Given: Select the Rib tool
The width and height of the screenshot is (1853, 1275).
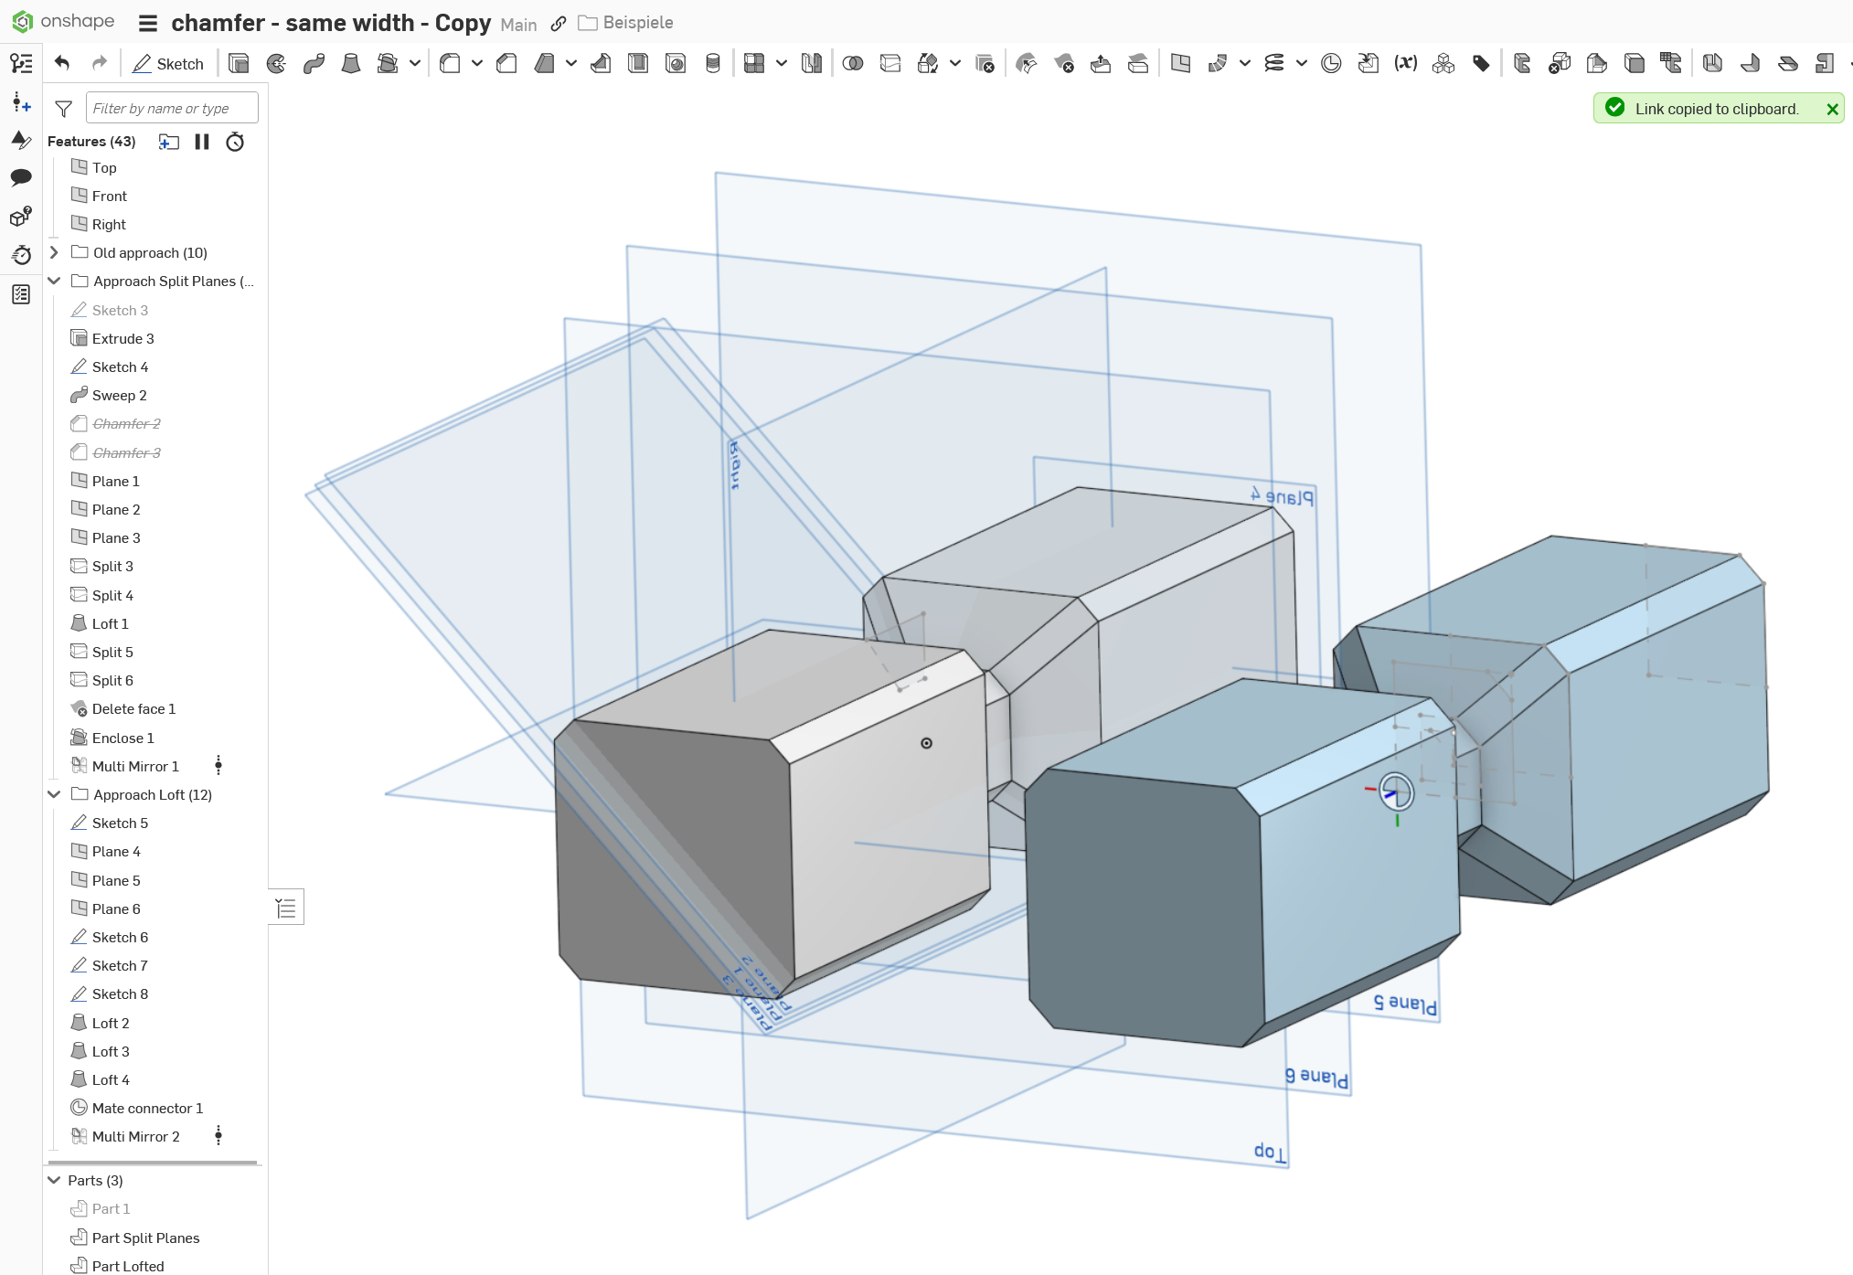Looking at the screenshot, I should tap(601, 63).
